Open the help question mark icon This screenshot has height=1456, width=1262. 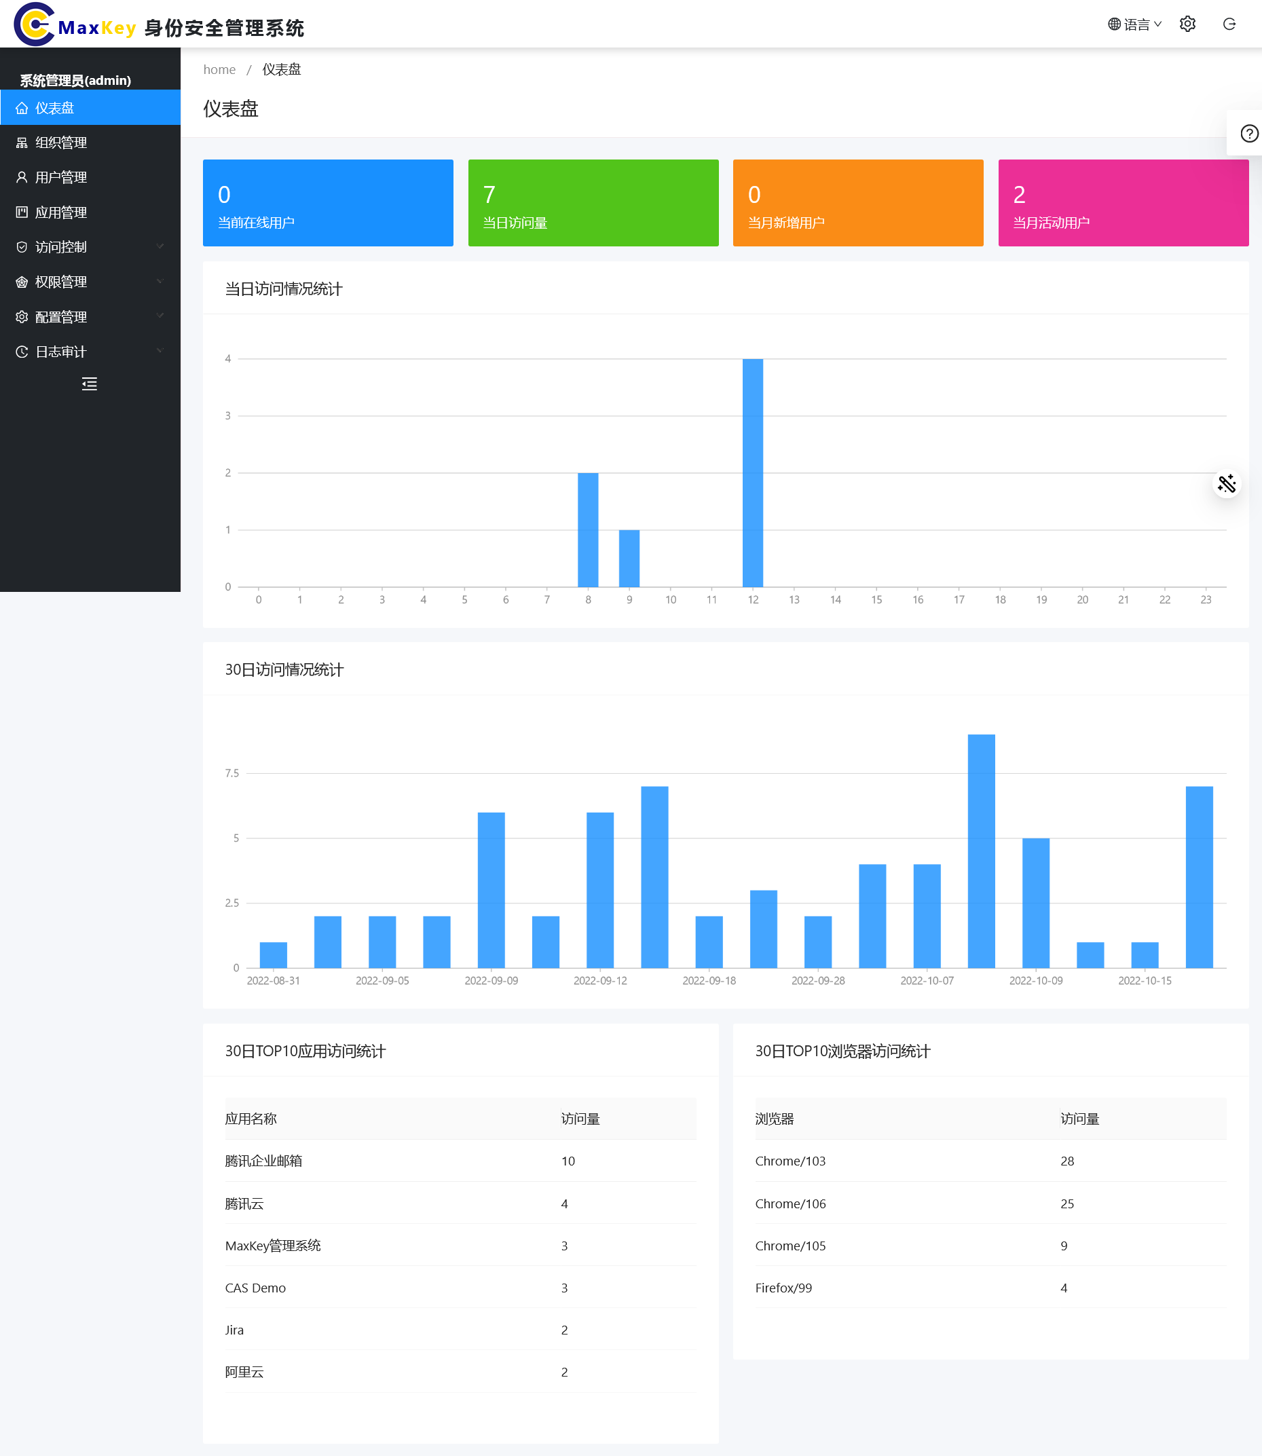(1248, 133)
